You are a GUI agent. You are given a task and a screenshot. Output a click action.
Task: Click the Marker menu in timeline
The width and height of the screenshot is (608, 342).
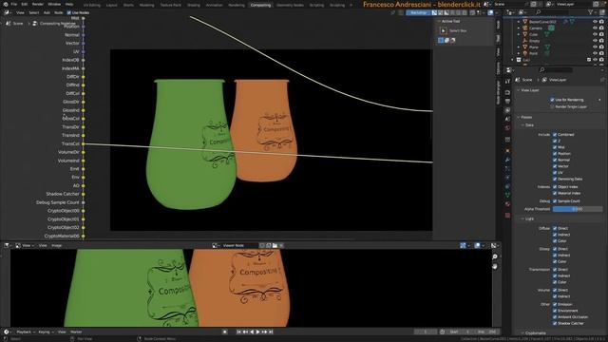point(76,332)
